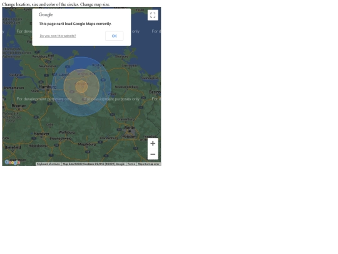Screen dimensions: 338x254
Task: Click the Hamburg city label
Action: coord(48,87)
